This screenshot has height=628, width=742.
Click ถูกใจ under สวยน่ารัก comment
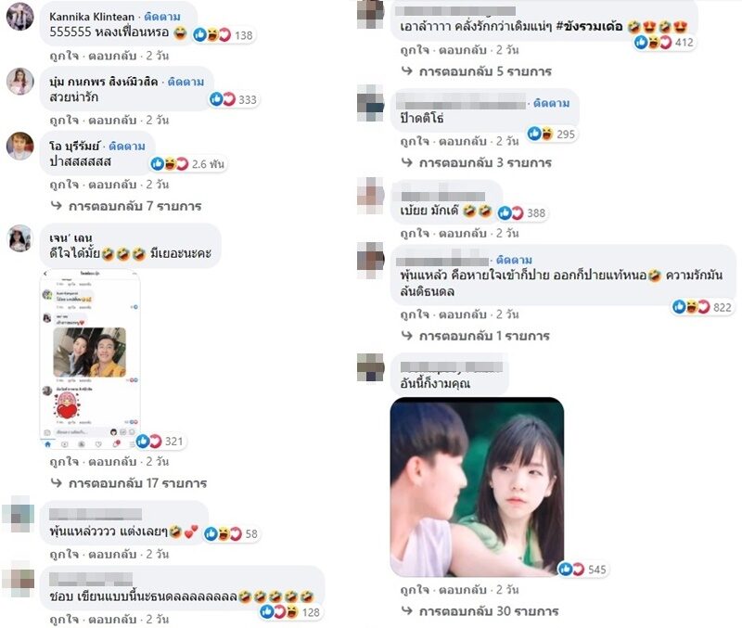point(63,121)
